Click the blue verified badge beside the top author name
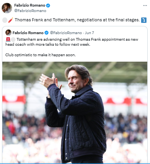The image size is (150, 164). pos(48,5)
